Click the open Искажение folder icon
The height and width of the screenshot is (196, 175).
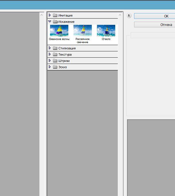[x=55, y=21]
